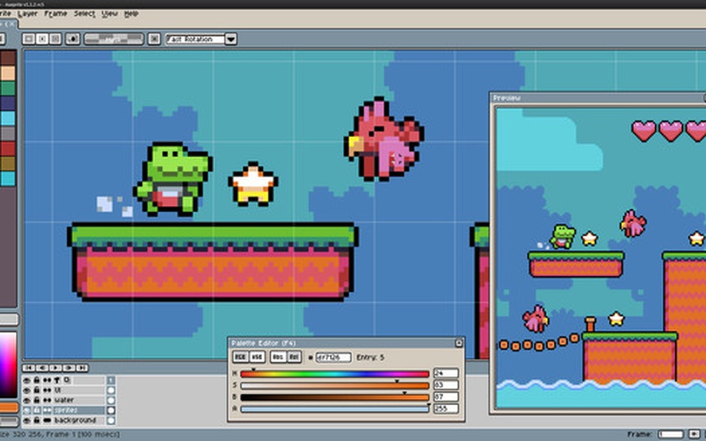Go to the last frame

point(80,368)
